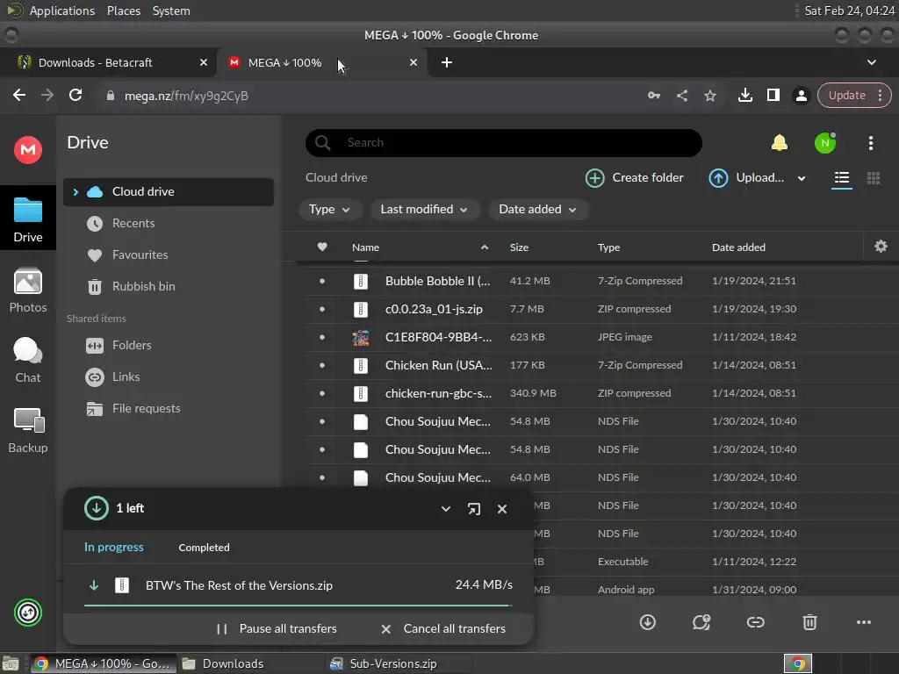Viewport: 899px width, 674px height.
Task: Open Chrome tab search chevron
Action: [x=872, y=62]
